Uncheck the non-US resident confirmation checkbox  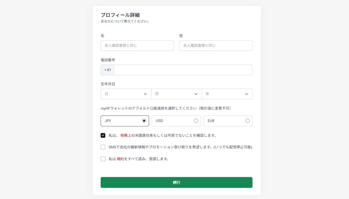tap(103, 135)
